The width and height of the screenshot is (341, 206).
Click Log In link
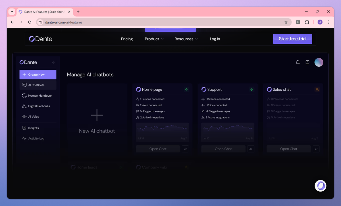(215, 39)
